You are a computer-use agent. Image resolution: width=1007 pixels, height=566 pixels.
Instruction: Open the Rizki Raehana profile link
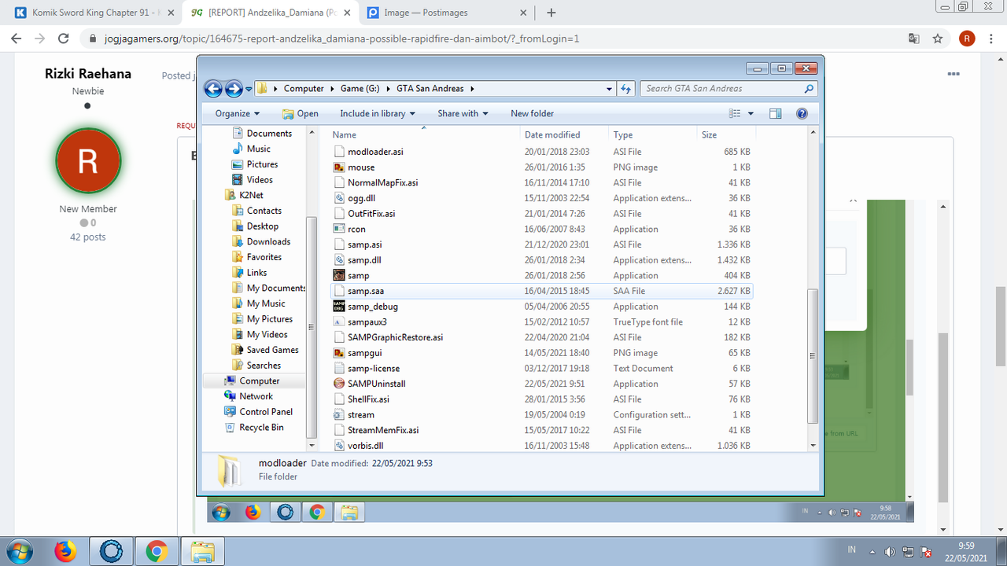click(x=88, y=74)
